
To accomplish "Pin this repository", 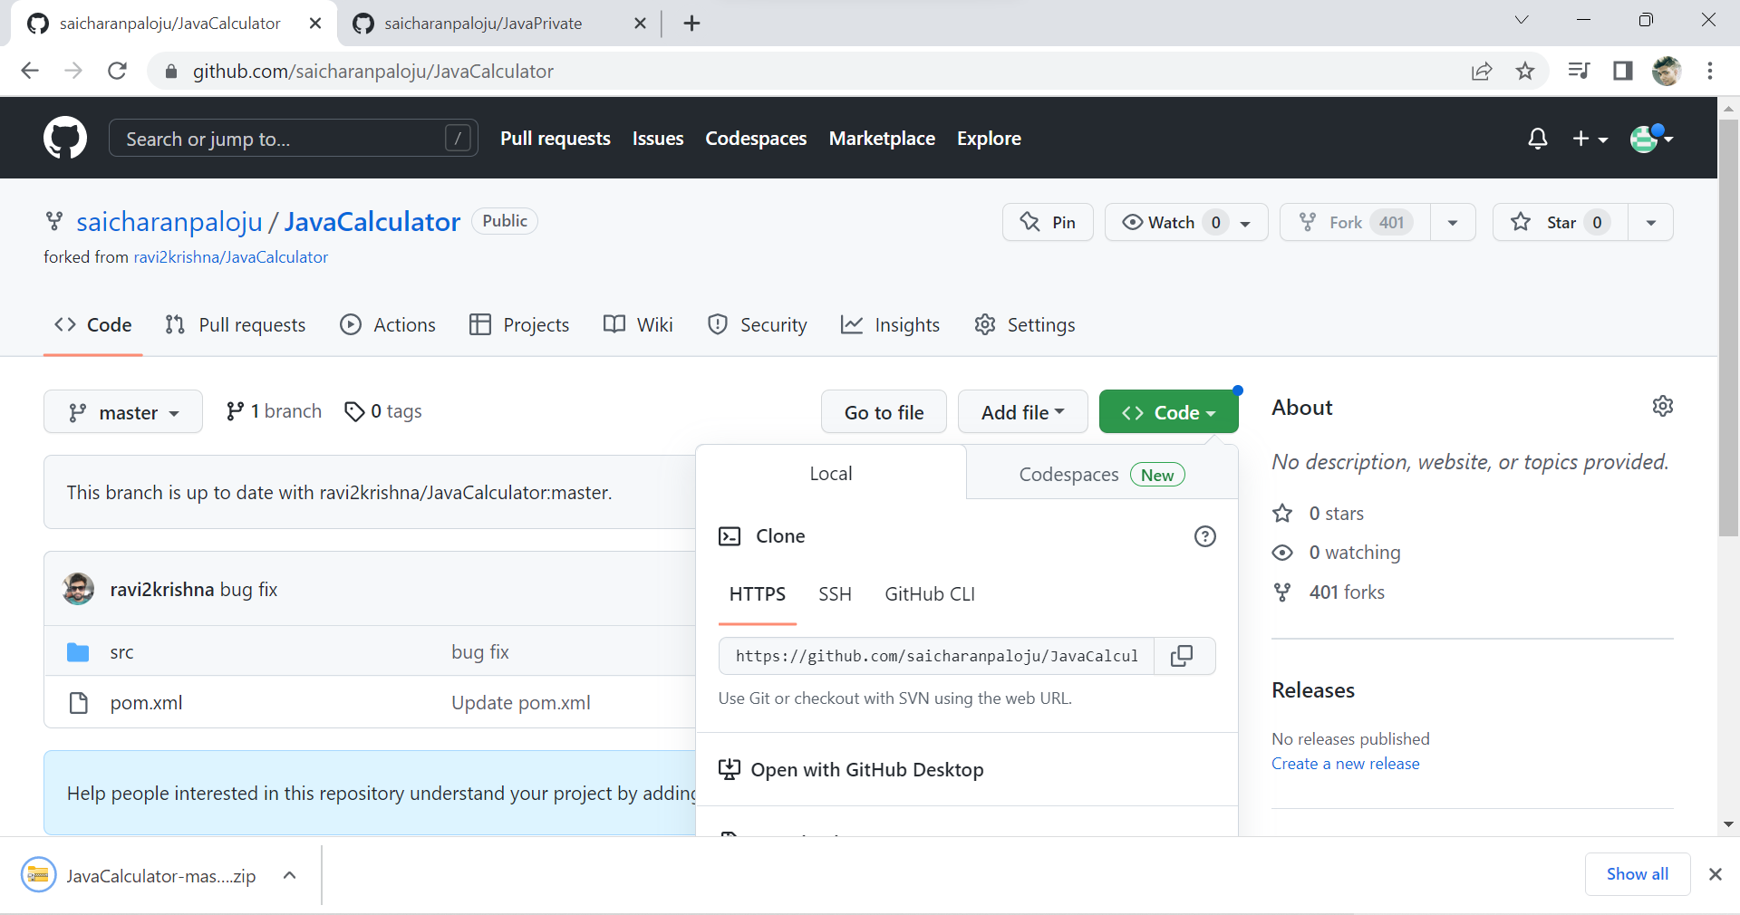I will click(x=1047, y=222).
